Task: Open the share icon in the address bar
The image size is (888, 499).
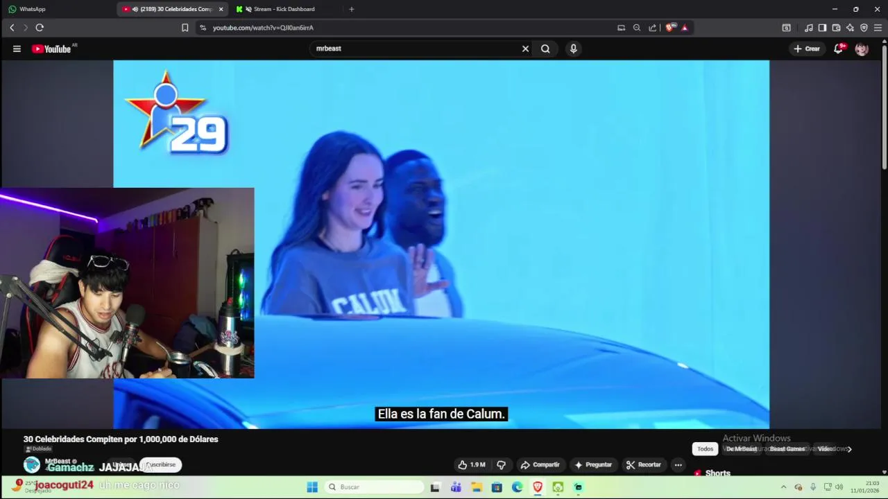Action: coord(652,28)
